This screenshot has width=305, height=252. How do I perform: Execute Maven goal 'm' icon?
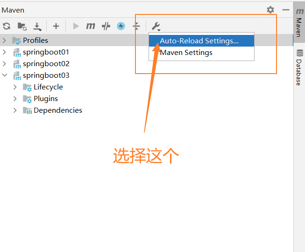tap(91, 26)
